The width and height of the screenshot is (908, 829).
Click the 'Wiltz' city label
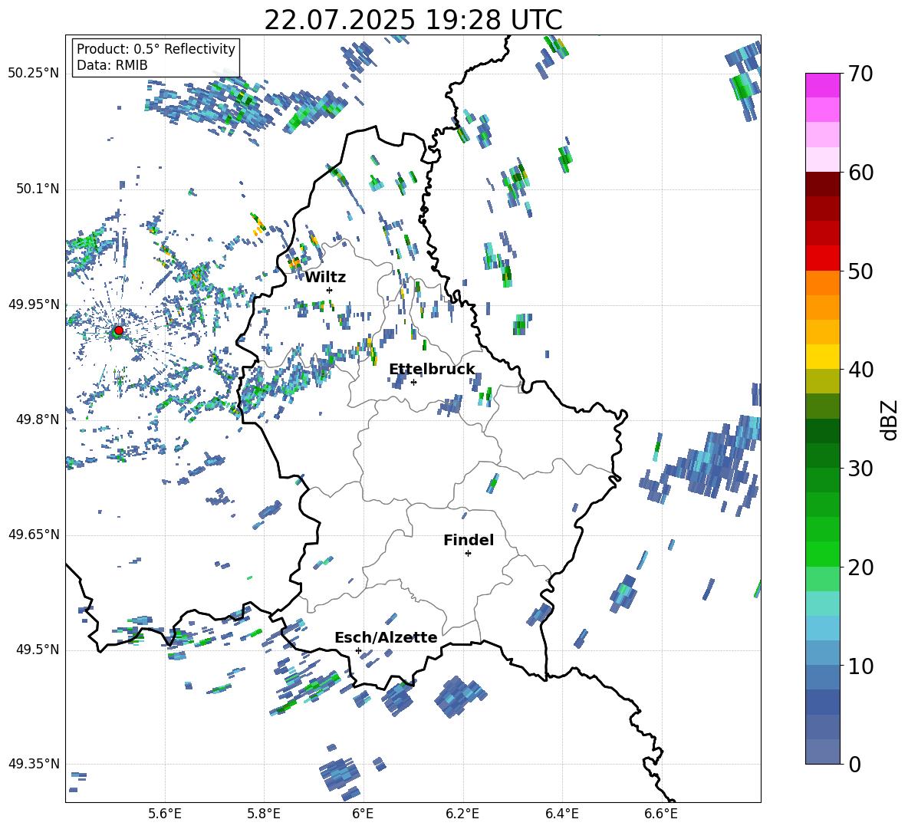[325, 278]
